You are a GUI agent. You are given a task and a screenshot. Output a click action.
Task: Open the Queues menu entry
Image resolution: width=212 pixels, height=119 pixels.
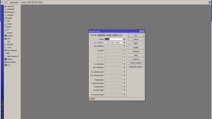[10, 36]
